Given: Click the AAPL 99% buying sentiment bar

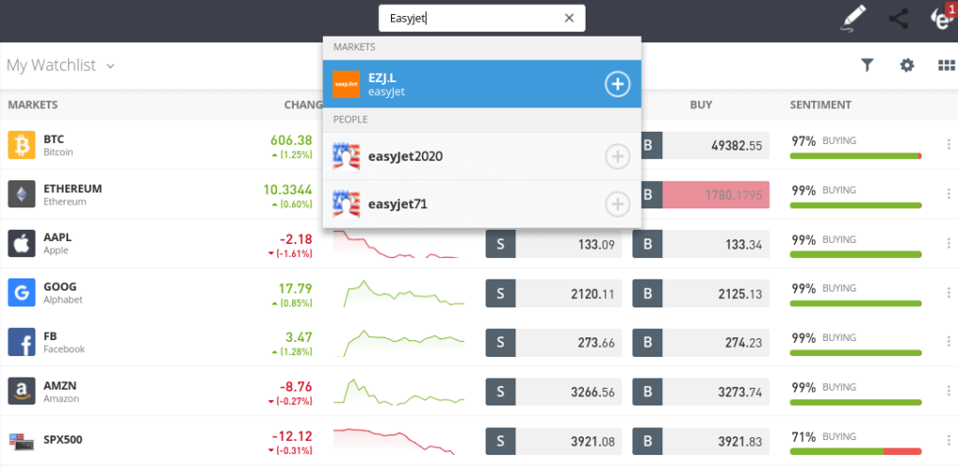Looking at the screenshot, I should 855,254.
